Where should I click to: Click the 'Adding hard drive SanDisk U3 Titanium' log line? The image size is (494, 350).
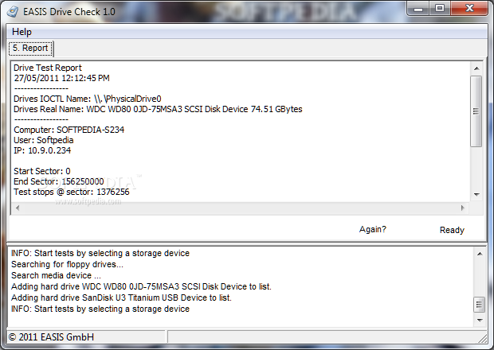(121, 297)
